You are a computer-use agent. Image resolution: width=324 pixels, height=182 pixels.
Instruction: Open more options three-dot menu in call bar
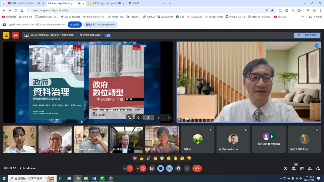click(187, 168)
